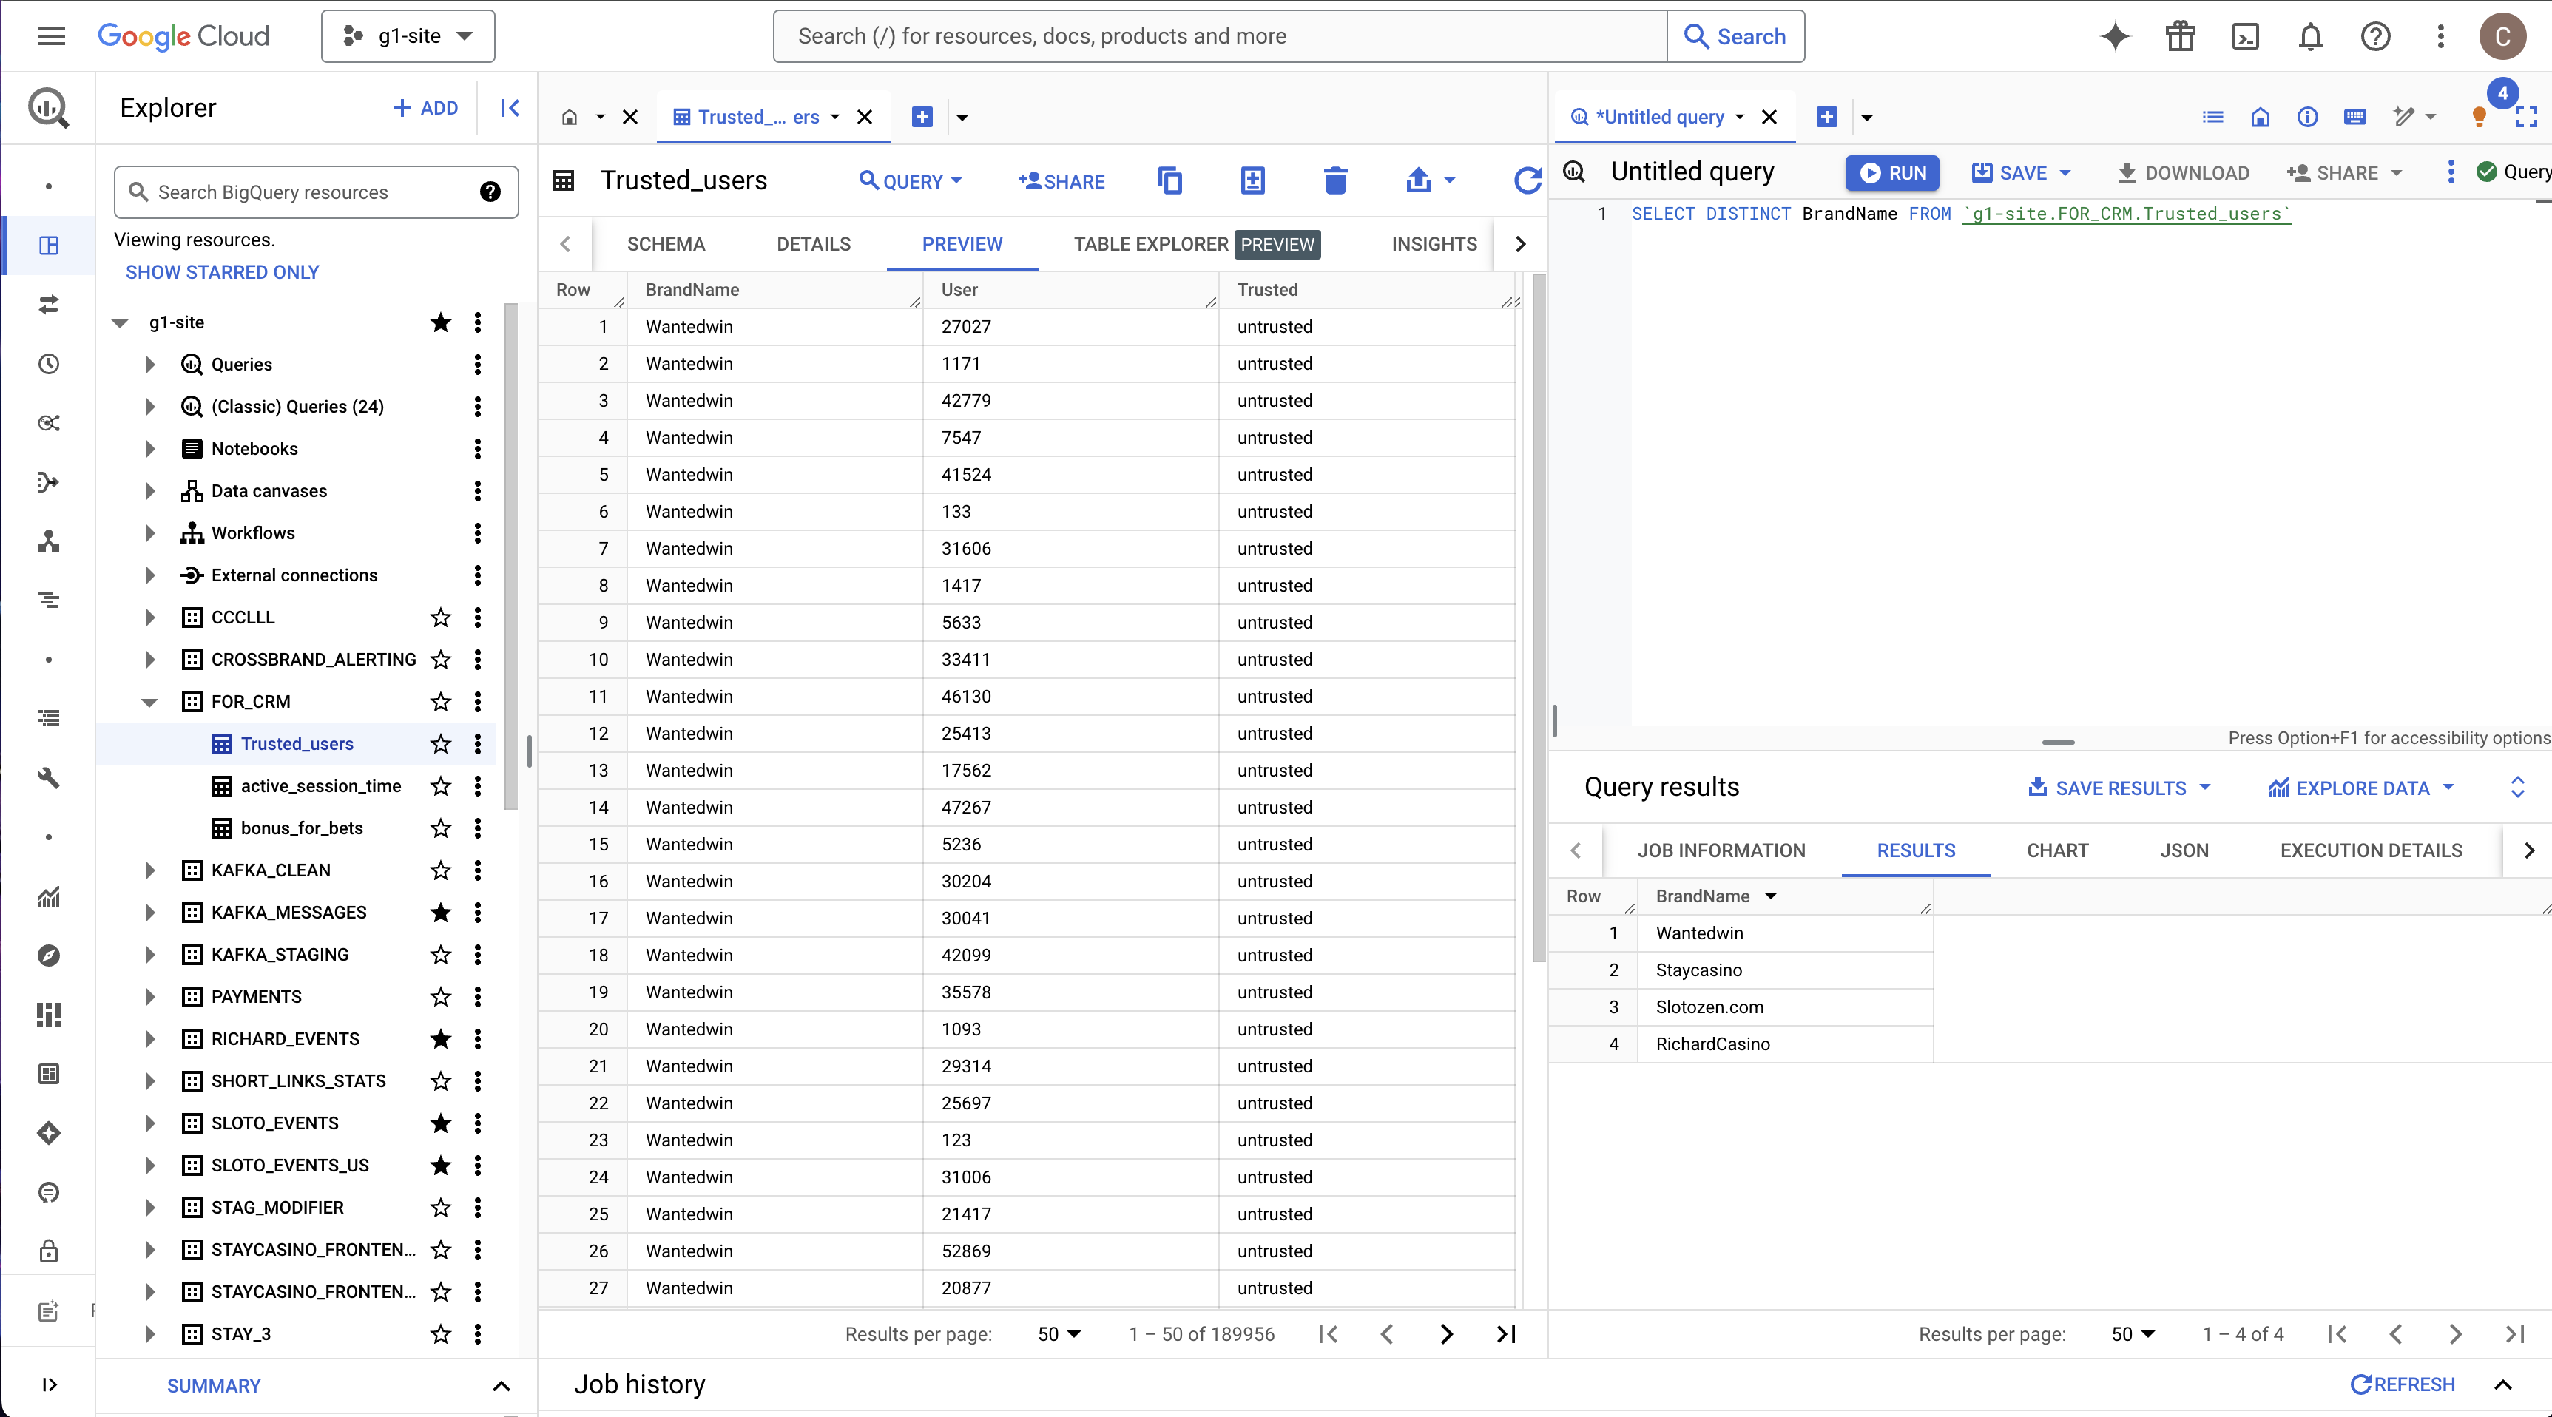Screen dimensions: 2552x1417
Task: Expand the KAFKA_CLEAN dataset
Action: (149, 870)
